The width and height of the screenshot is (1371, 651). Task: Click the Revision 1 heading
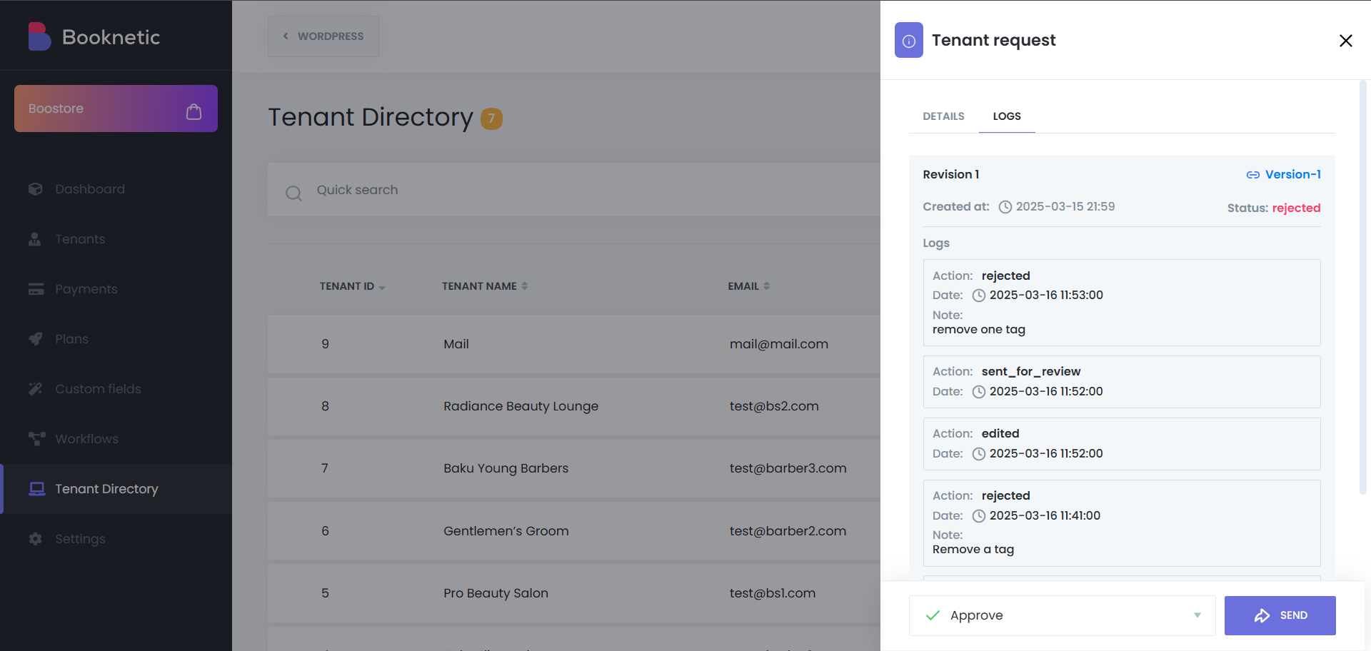(951, 175)
